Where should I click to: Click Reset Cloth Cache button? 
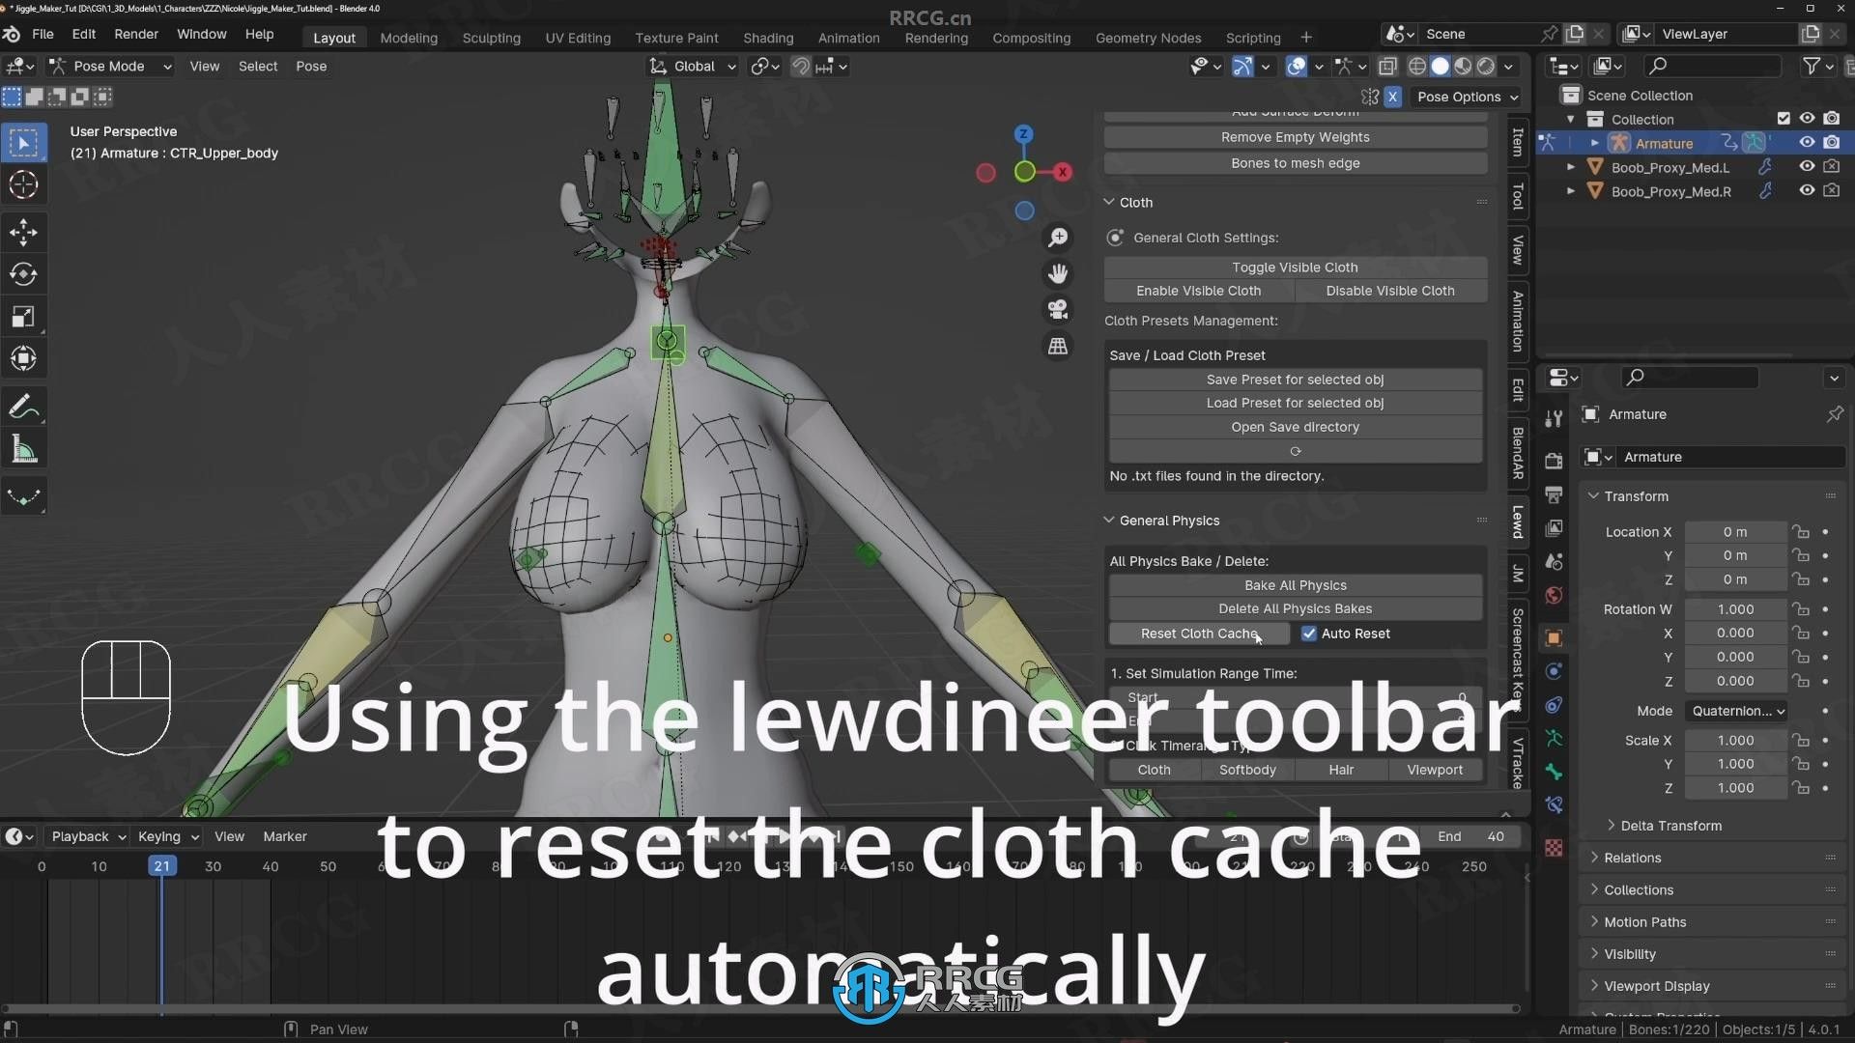point(1199,634)
